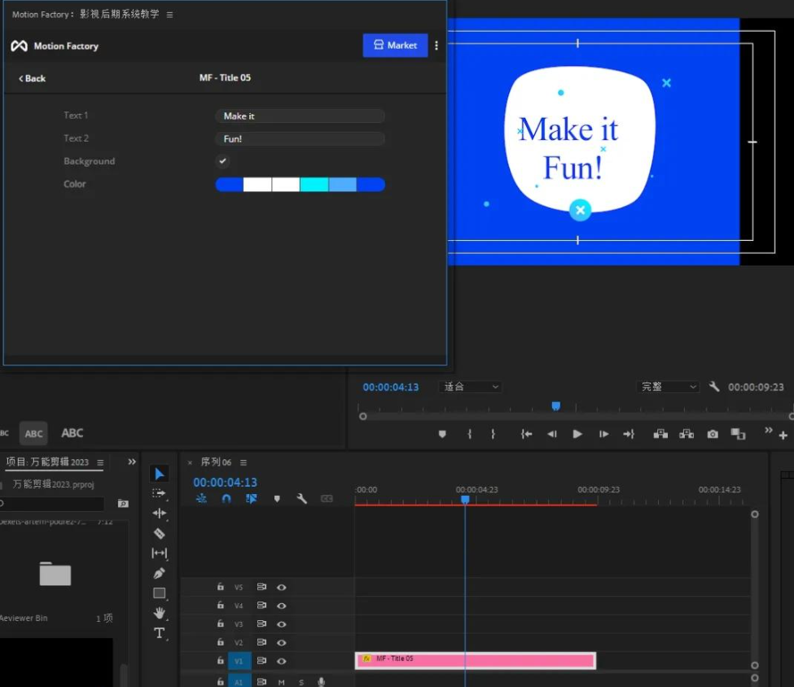Click the Ripple Edit tool
Screen dimensions: 794x687
159,513
